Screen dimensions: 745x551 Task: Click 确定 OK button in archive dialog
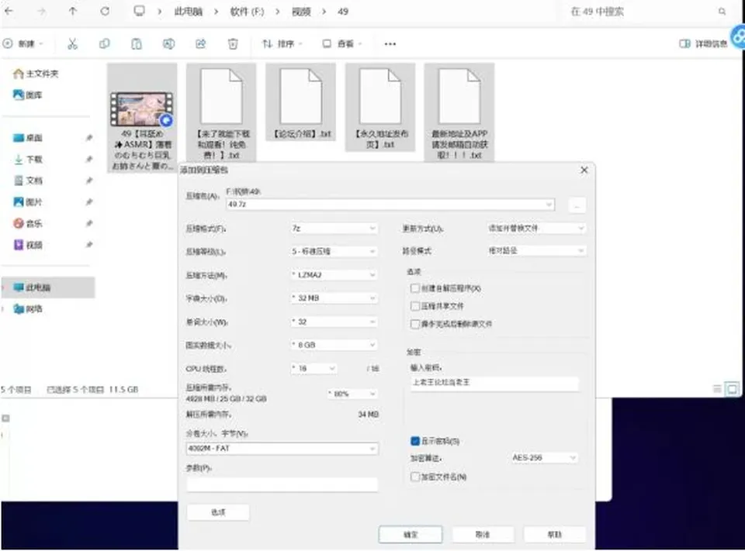(411, 535)
